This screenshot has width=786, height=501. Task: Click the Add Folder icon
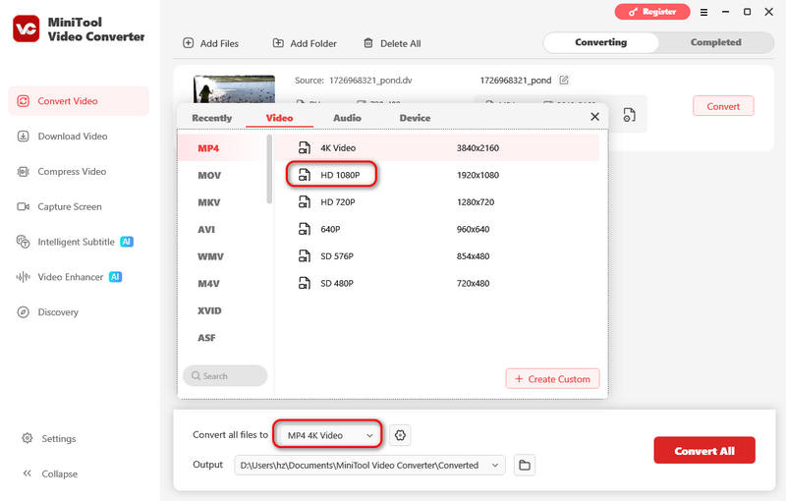click(x=278, y=43)
